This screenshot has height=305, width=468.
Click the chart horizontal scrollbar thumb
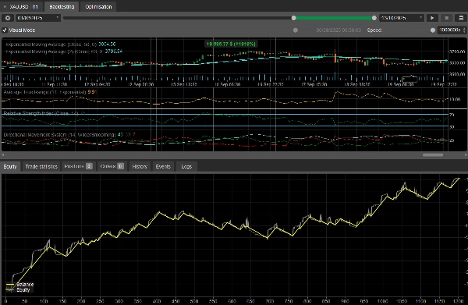[x=433, y=155]
